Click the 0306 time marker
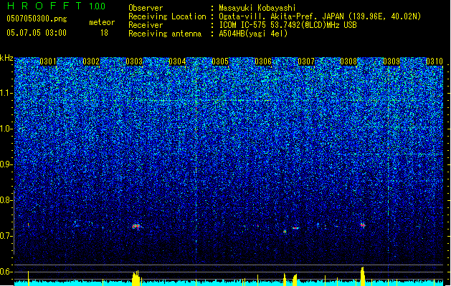This screenshot has width=451, height=286. point(263,61)
